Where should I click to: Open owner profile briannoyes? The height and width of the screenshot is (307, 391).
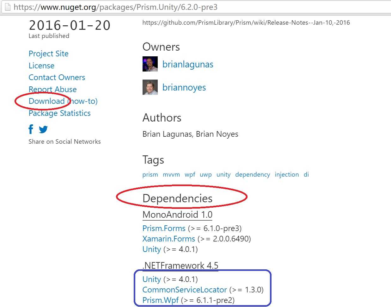click(184, 87)
